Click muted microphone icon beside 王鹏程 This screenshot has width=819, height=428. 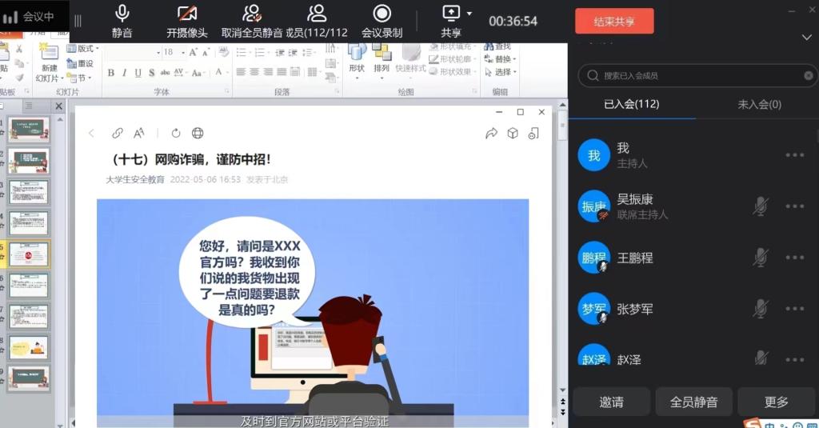pyautogui.click(x=761, y=258)
